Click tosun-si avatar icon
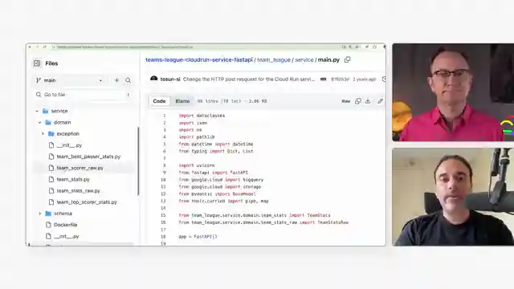The height and width of the screenshot is (289, 514). tap(153, 79)
